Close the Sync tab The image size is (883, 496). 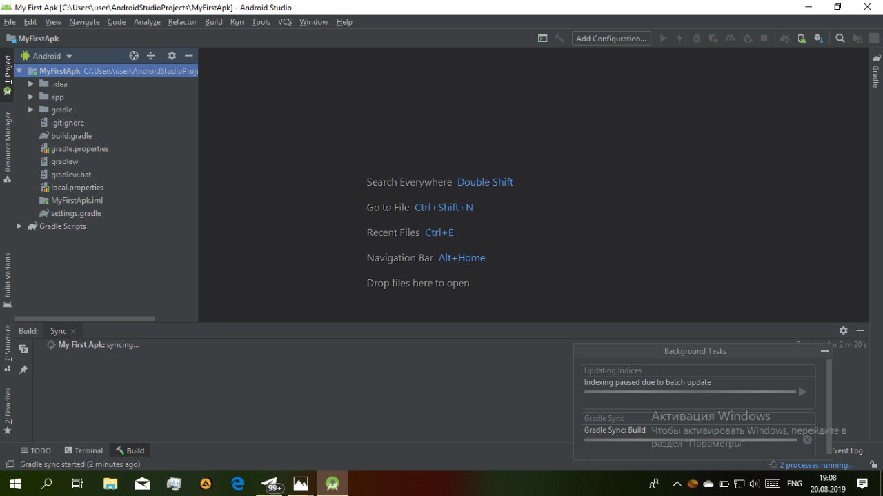[x=74, y=331]
